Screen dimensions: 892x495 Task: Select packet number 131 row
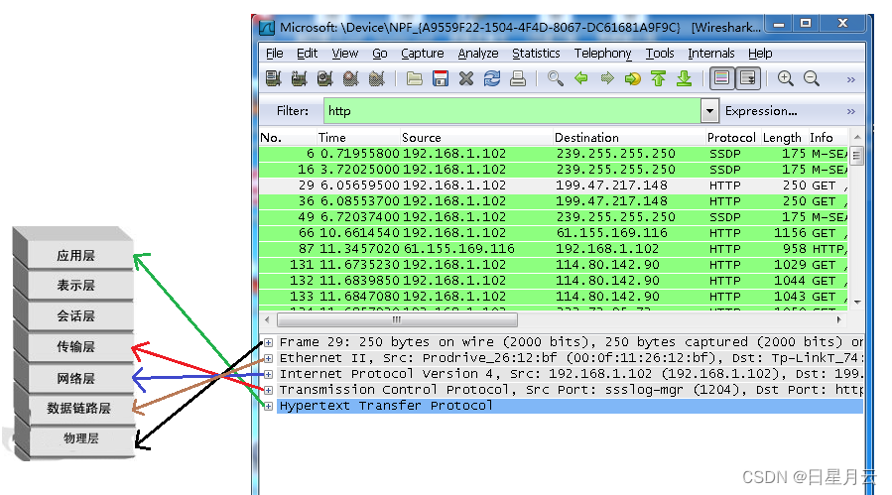(x=554, y=265)
